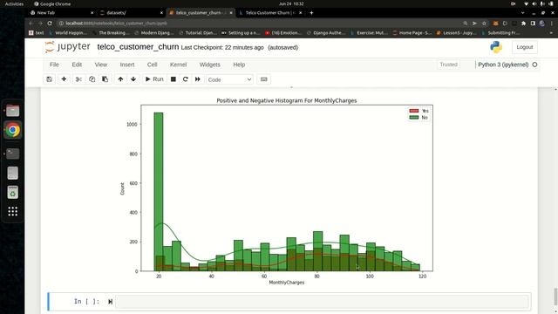Screen dimensions: 558x314
Task: Click the localhost address bar
Action: pyautogui.click(x=260, y=24)
